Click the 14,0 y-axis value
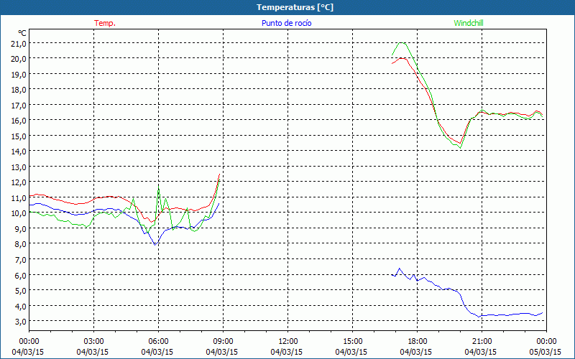The height and width of the screenshot is (359, 575). pyautogui.click(x=19, y=151)
